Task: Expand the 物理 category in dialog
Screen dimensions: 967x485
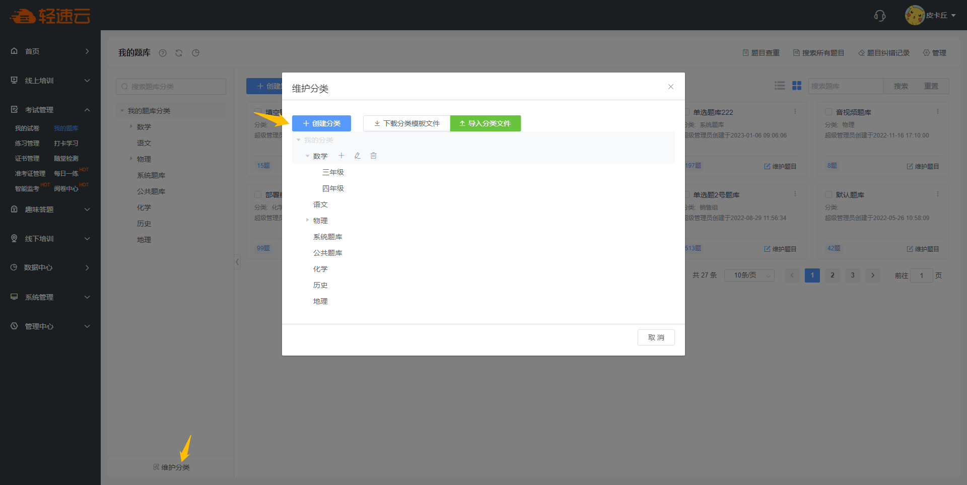Action: [307, 220]
